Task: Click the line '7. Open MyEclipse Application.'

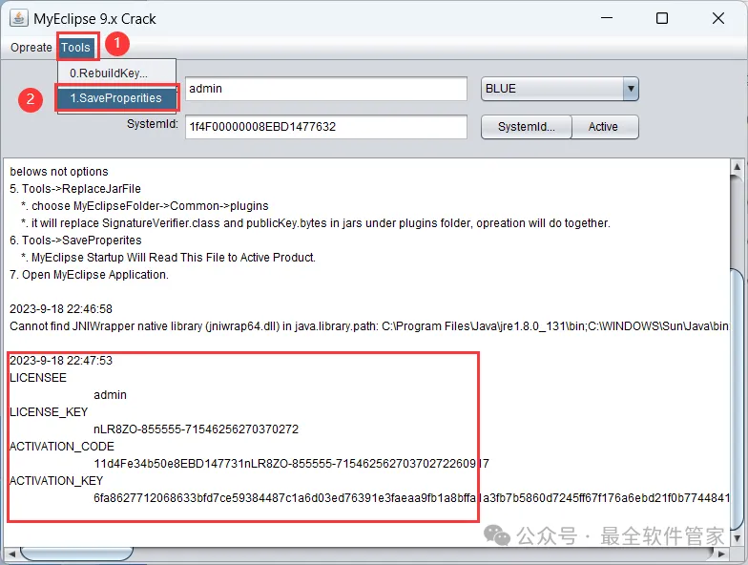Action: (90, 275)
